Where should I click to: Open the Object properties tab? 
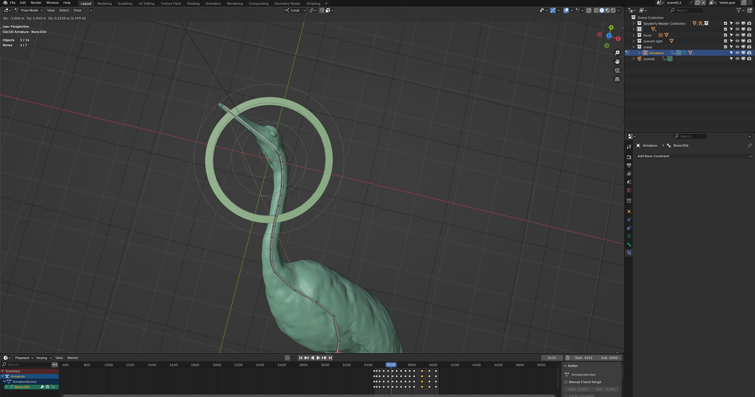629,212
